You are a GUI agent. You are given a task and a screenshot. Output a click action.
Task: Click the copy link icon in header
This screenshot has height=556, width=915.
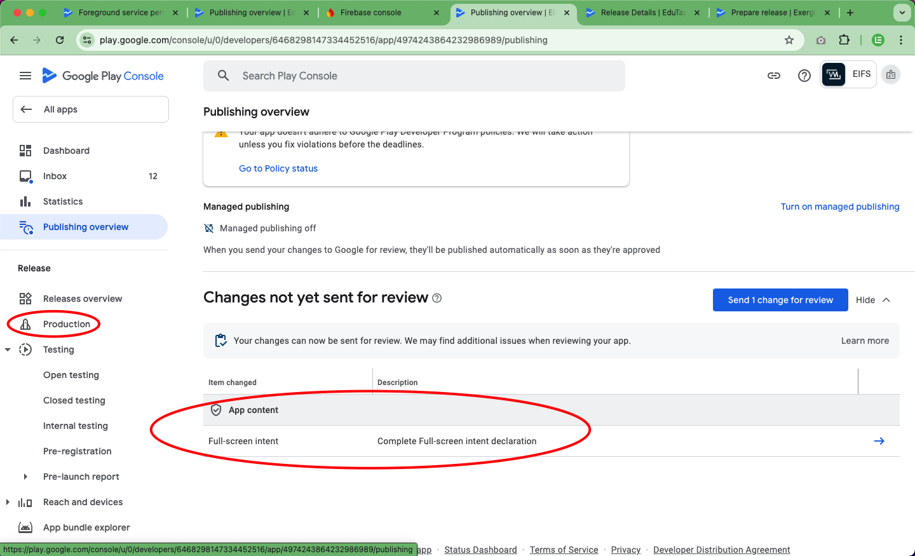[x=774, y=76]
